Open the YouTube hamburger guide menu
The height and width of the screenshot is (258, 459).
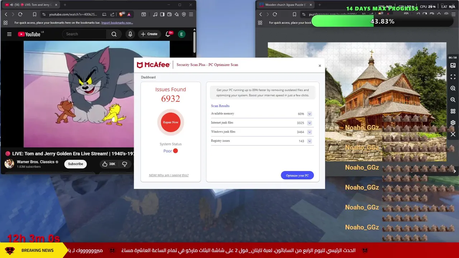[x=9, y=34]
